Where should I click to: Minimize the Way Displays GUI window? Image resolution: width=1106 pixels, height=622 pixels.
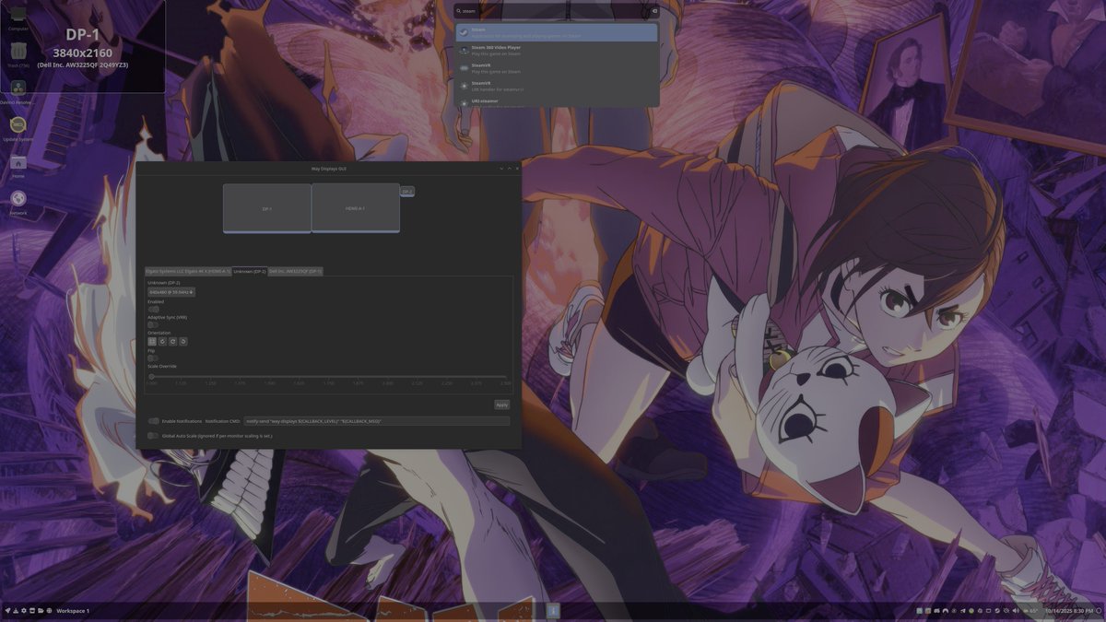click(x=501, y=169)
